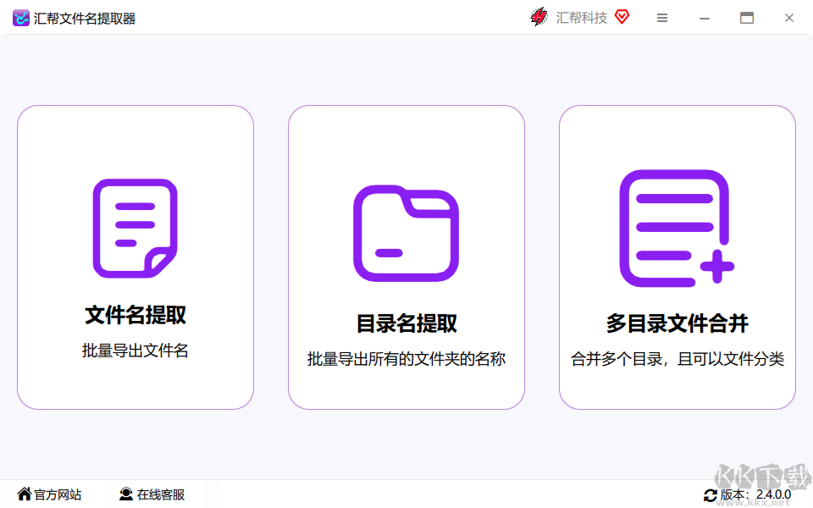This screenshot has height=508, width=813.
Task: Open the hamburger menu in the title bar
Action: [662, 17]
